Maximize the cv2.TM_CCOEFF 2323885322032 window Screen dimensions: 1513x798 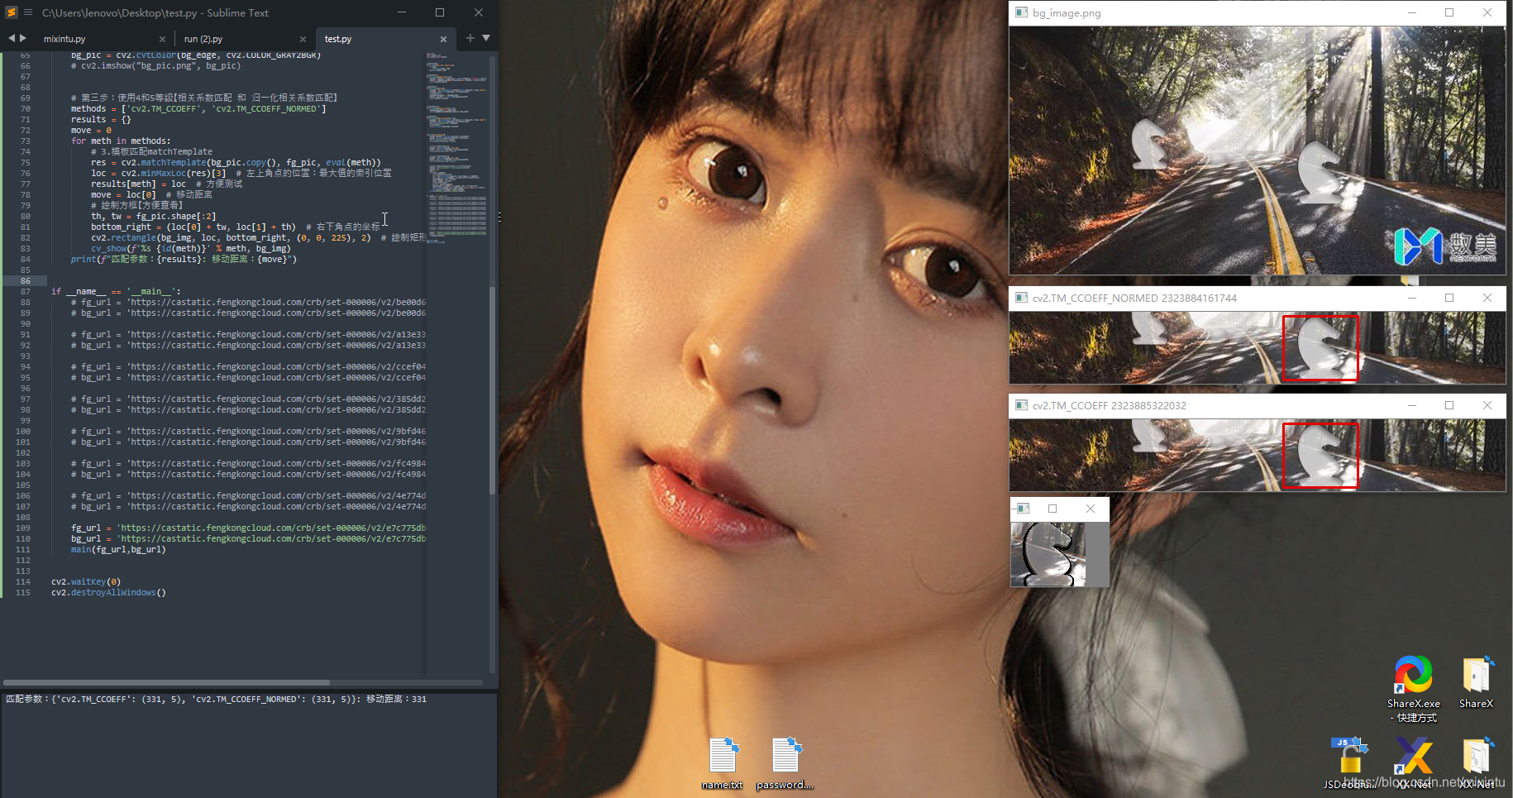1449,405
